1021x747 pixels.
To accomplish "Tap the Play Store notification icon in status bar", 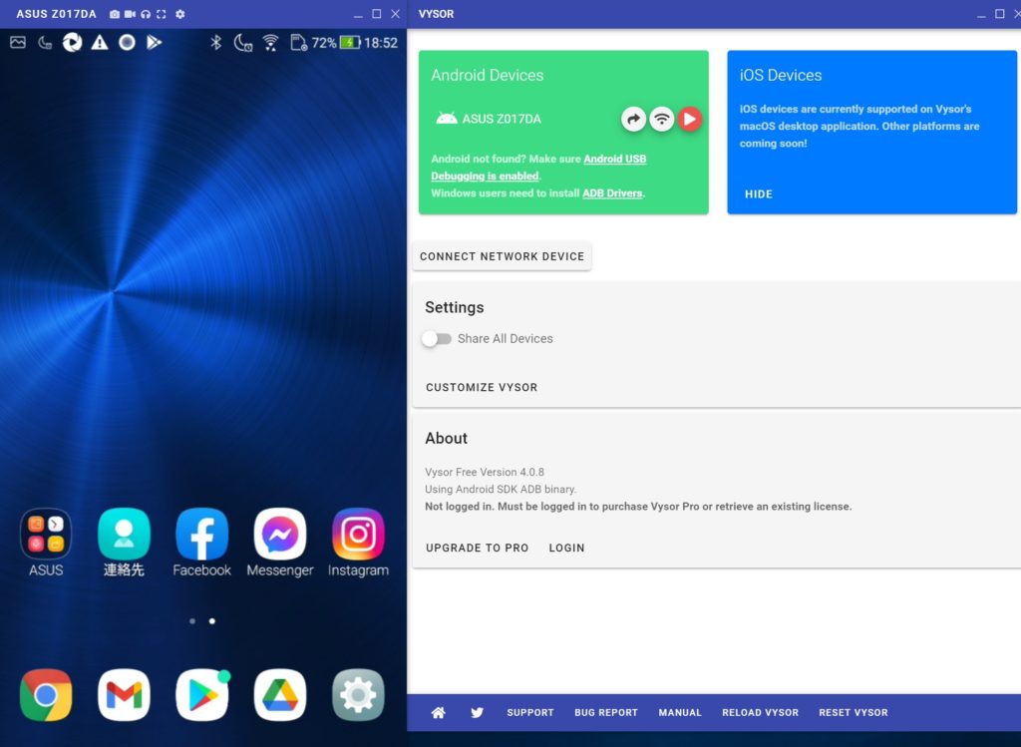I will click(x=155, y=42).
